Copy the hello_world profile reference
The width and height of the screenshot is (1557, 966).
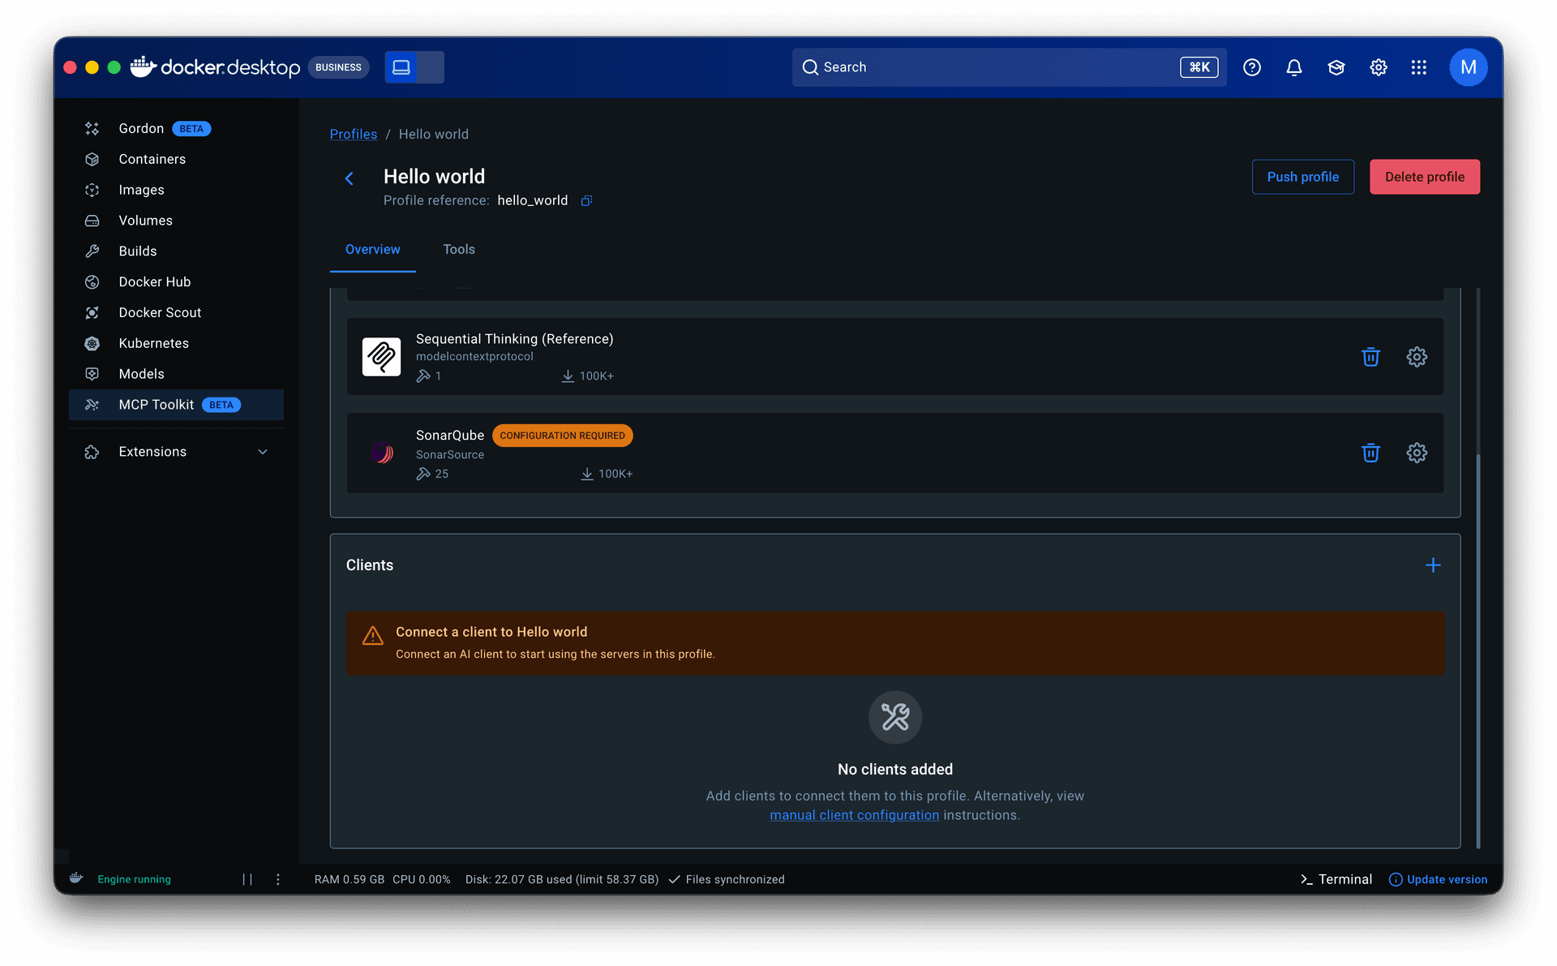point(586,200)
